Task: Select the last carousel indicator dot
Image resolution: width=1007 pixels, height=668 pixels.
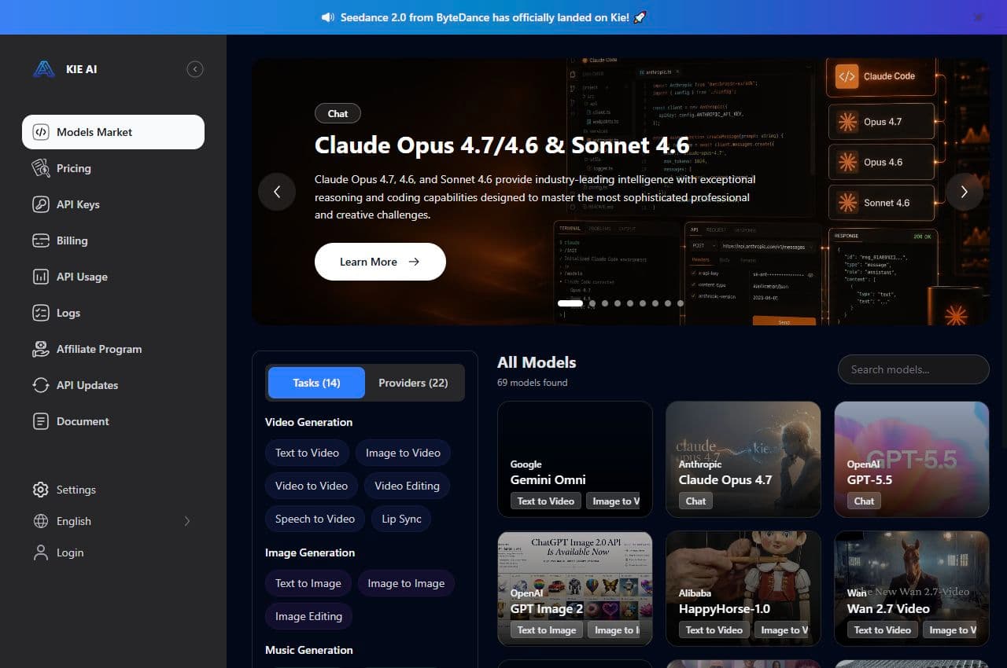Action: click(x=681, y=303)
